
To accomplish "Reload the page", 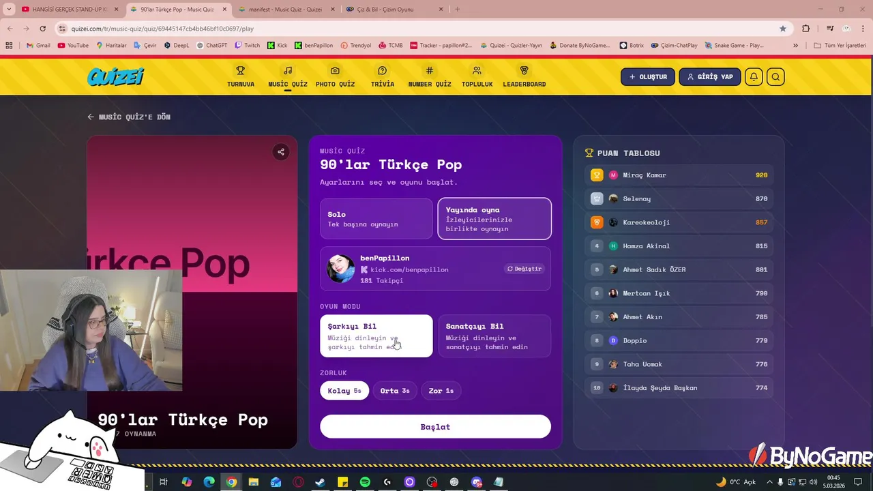I will pos(42,29).
